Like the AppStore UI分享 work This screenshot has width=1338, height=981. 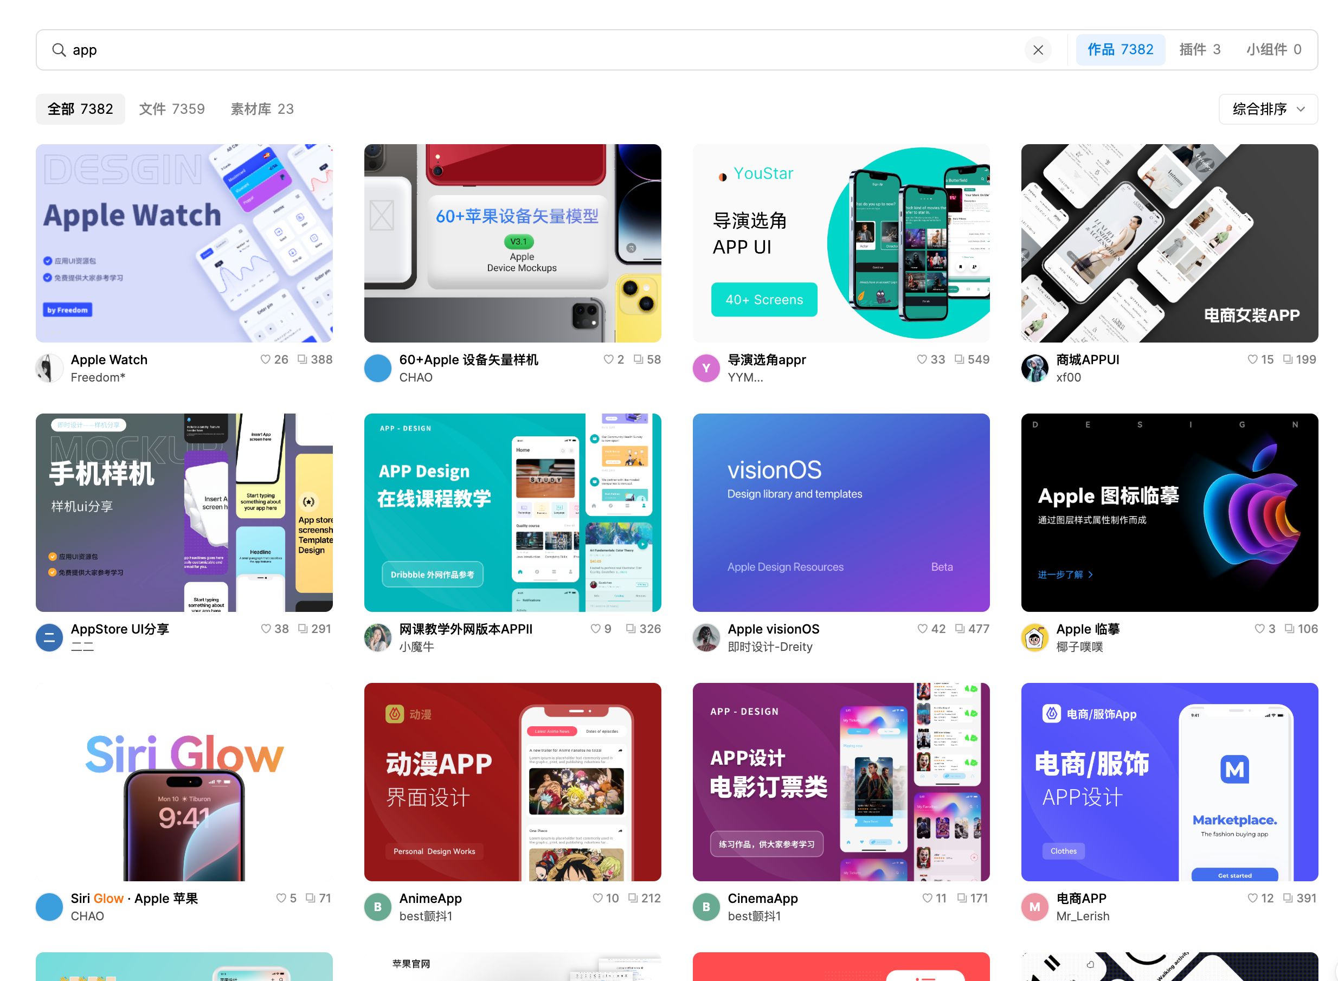266,628
